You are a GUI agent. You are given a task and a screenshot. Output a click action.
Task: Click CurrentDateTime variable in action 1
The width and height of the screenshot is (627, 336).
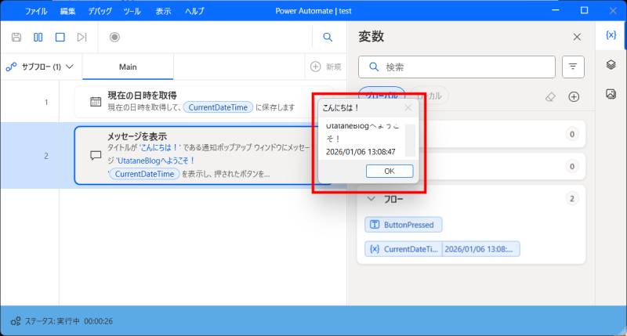(x=218, y=107)
